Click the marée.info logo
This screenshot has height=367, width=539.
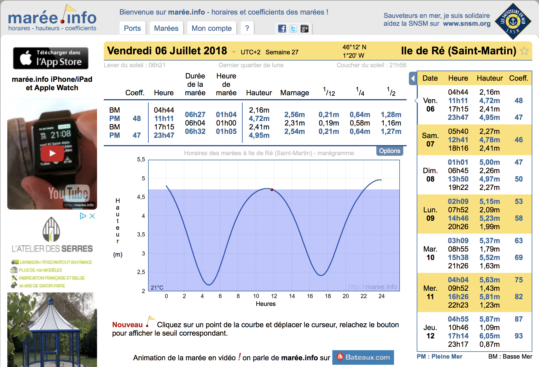tap(52, 18)
